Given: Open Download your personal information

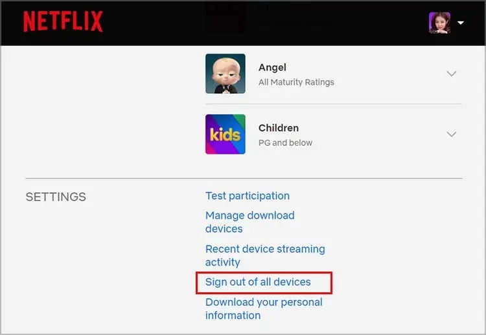Looking at the screenshot, I should [x=264, y=308].
